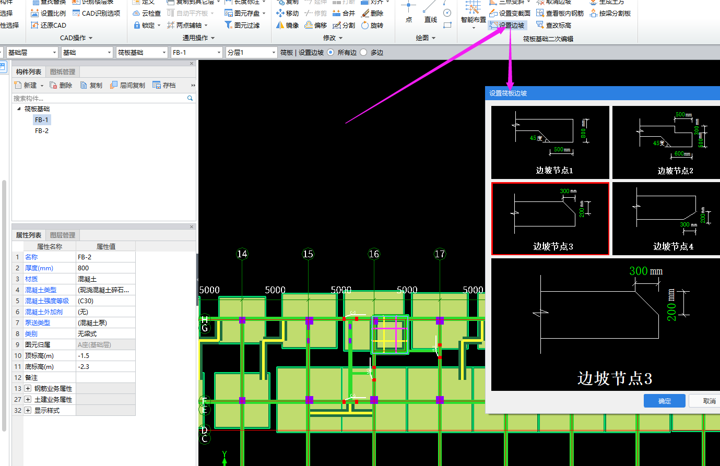Click 设置边坡 set slope tool
This screenshot has width=720, height=466.
point(506,25)
